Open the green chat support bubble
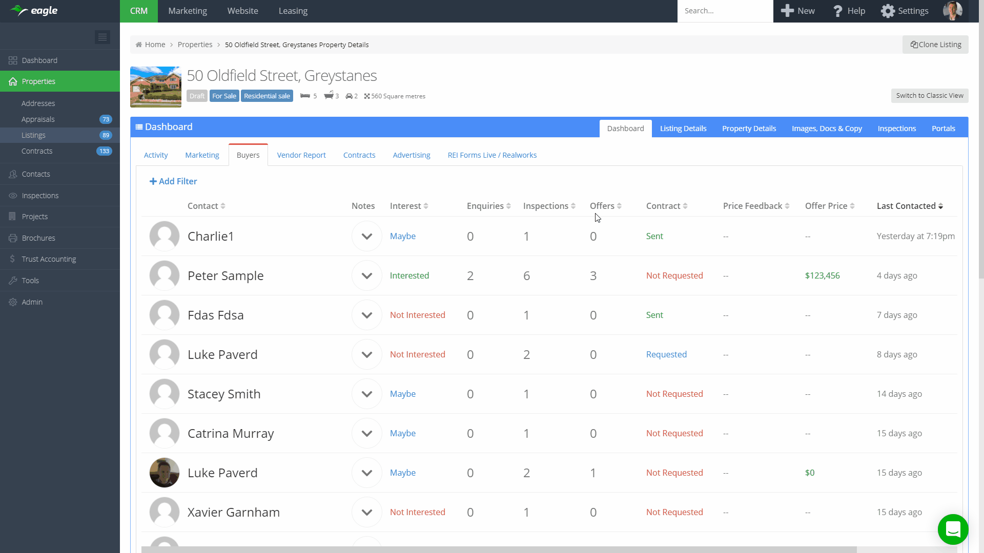Screen dimensions: 984x553 pyautogui.click(x=953, y=529)
